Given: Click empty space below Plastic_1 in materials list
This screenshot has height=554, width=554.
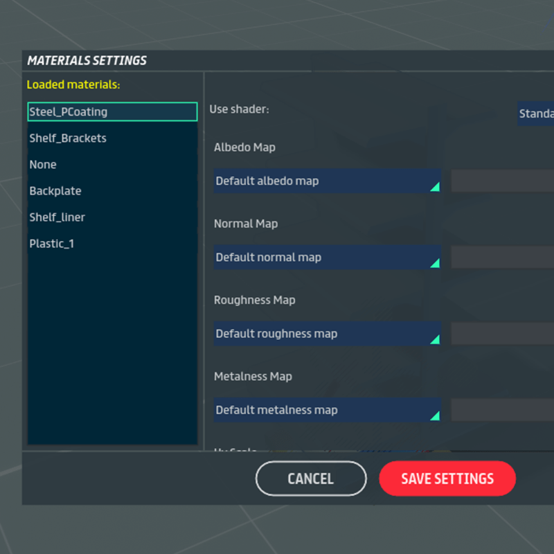Looking at the screenshot, I should pyautogui.click(x=112, y=346).
